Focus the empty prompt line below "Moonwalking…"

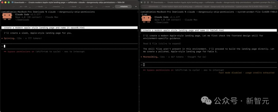point(208,65)
